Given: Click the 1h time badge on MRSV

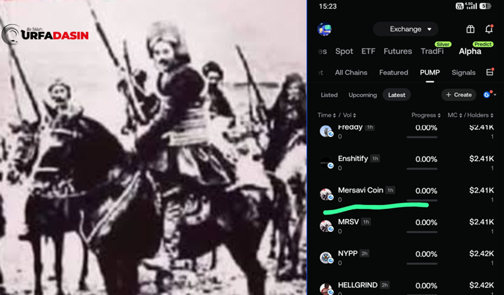Looking at the screenshot, I should click(366, 222).
